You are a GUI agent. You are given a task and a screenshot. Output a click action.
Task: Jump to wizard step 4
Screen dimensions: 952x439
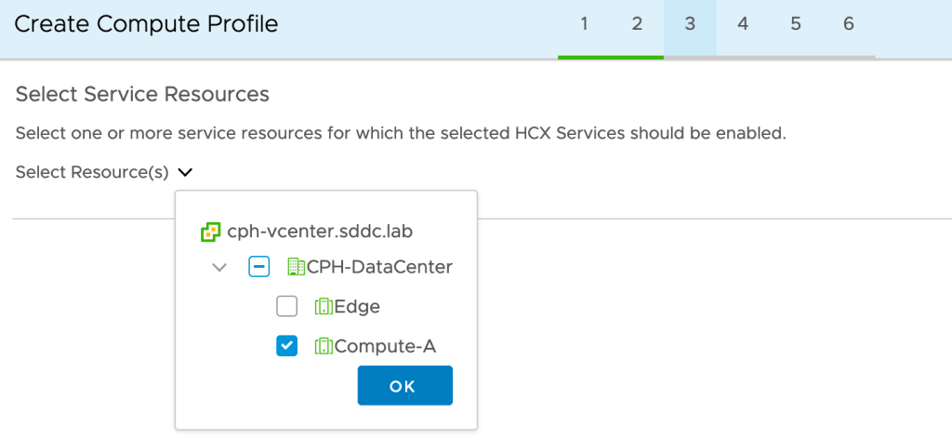pos(743,24)
